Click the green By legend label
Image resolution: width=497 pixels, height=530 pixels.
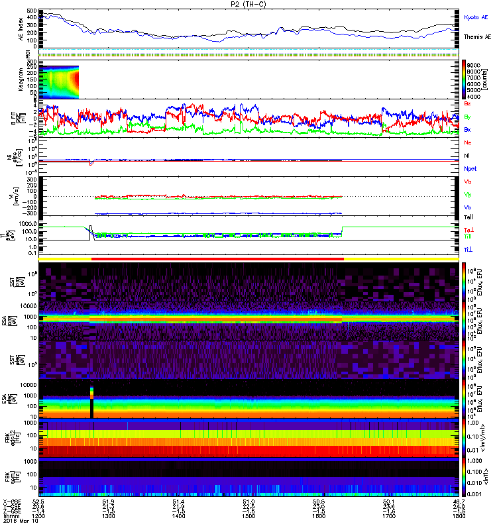click(467, 117)
